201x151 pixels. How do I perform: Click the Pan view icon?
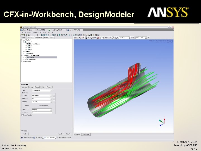(88, 38)
